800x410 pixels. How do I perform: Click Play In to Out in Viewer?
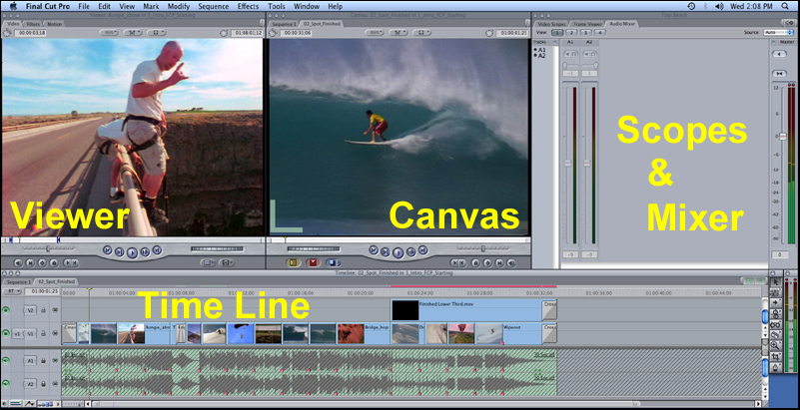(120, 251)
